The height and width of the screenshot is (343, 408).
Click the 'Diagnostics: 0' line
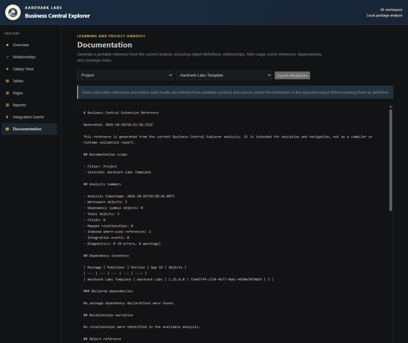coord(122,244)
